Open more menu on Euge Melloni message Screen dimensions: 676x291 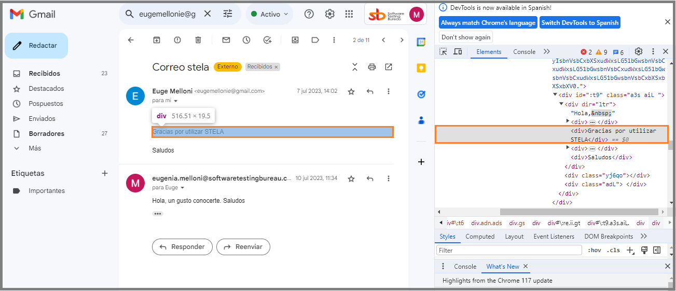tap(389, 91)
